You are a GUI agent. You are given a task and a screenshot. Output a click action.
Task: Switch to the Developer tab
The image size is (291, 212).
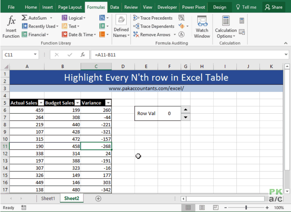point(167,7)
